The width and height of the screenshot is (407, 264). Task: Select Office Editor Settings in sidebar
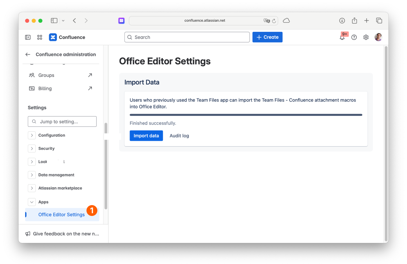[62, 215]
